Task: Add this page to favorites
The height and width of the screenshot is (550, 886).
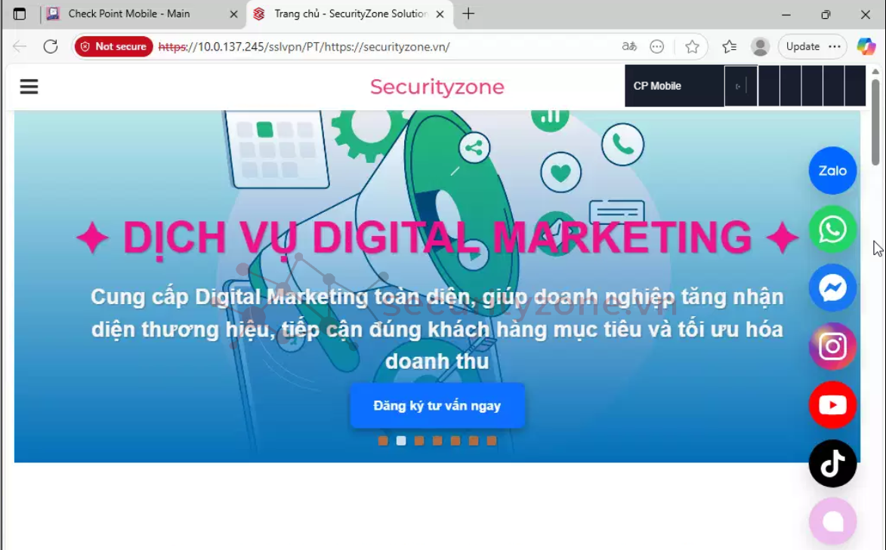Action: (x=692, y=47)
